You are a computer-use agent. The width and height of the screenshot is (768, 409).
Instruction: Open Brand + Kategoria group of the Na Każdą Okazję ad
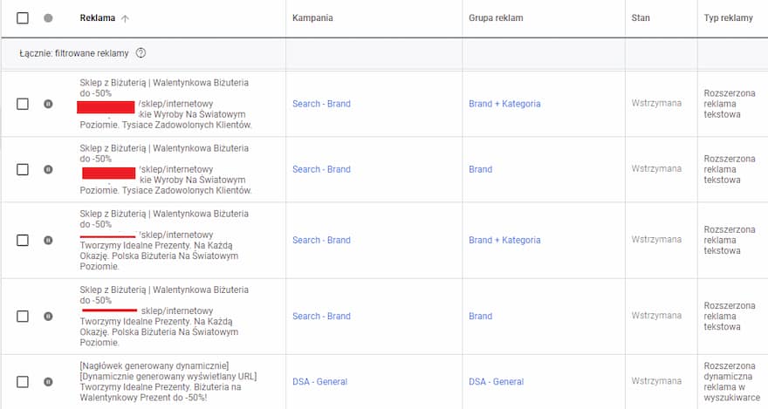[504, 240]
